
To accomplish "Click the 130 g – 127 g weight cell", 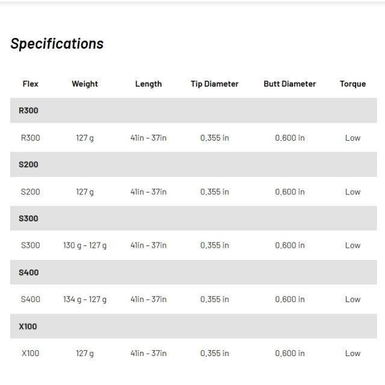I will coord(85,245).
